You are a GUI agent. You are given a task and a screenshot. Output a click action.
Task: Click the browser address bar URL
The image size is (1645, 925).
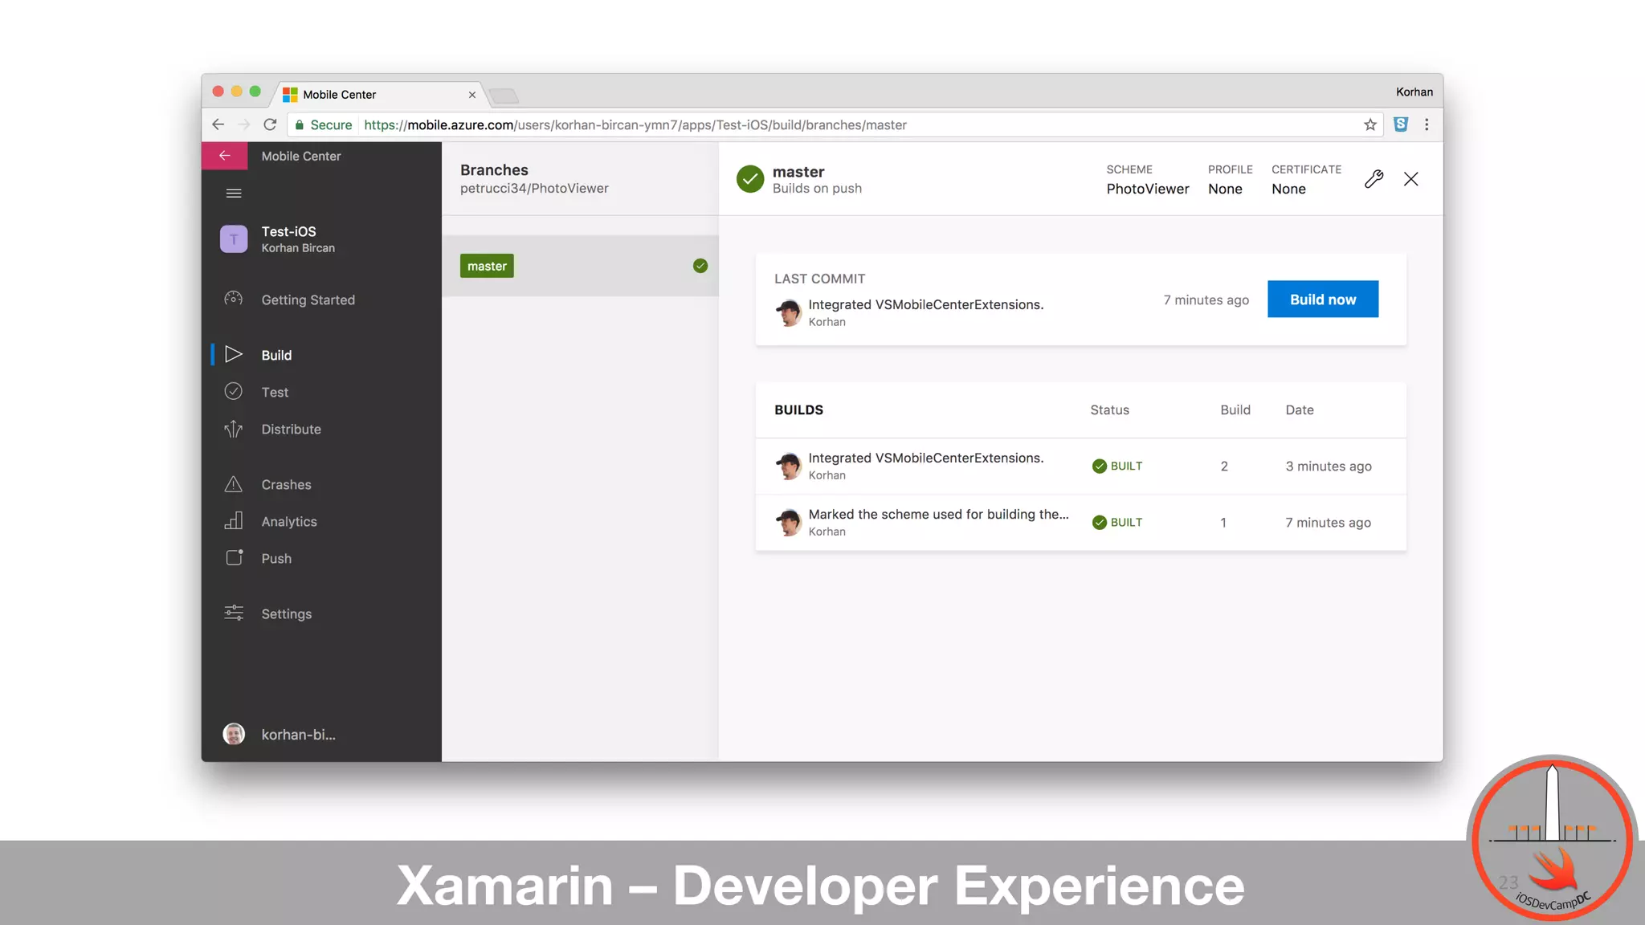click(x=635, y=124)
